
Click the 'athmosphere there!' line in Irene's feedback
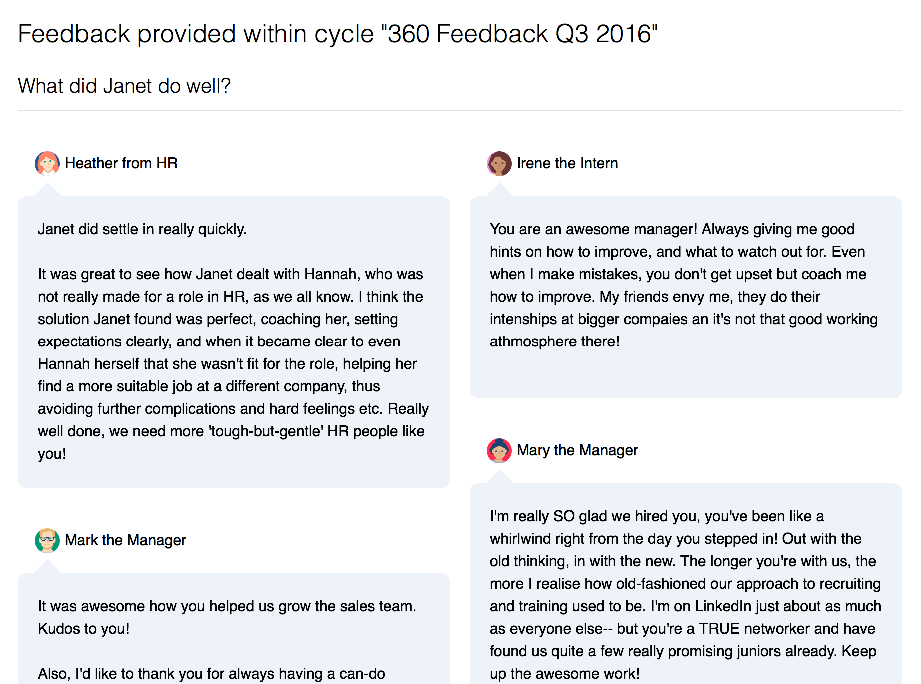click(554, 342)
